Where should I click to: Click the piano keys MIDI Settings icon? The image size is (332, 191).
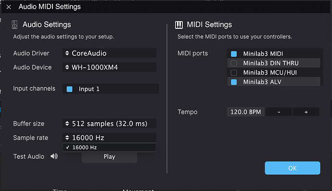click(x=179, y=25)
